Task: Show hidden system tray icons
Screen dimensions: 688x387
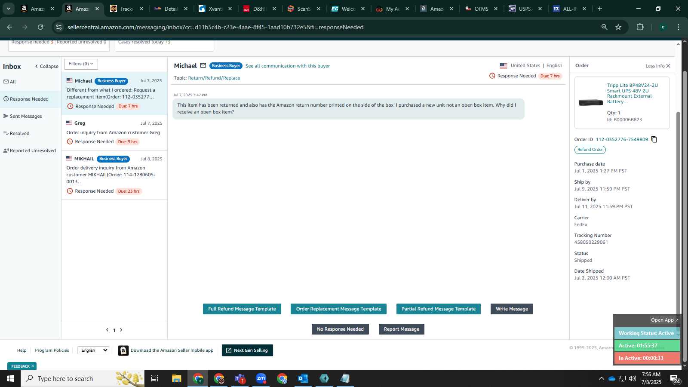Action: [601, 378]
